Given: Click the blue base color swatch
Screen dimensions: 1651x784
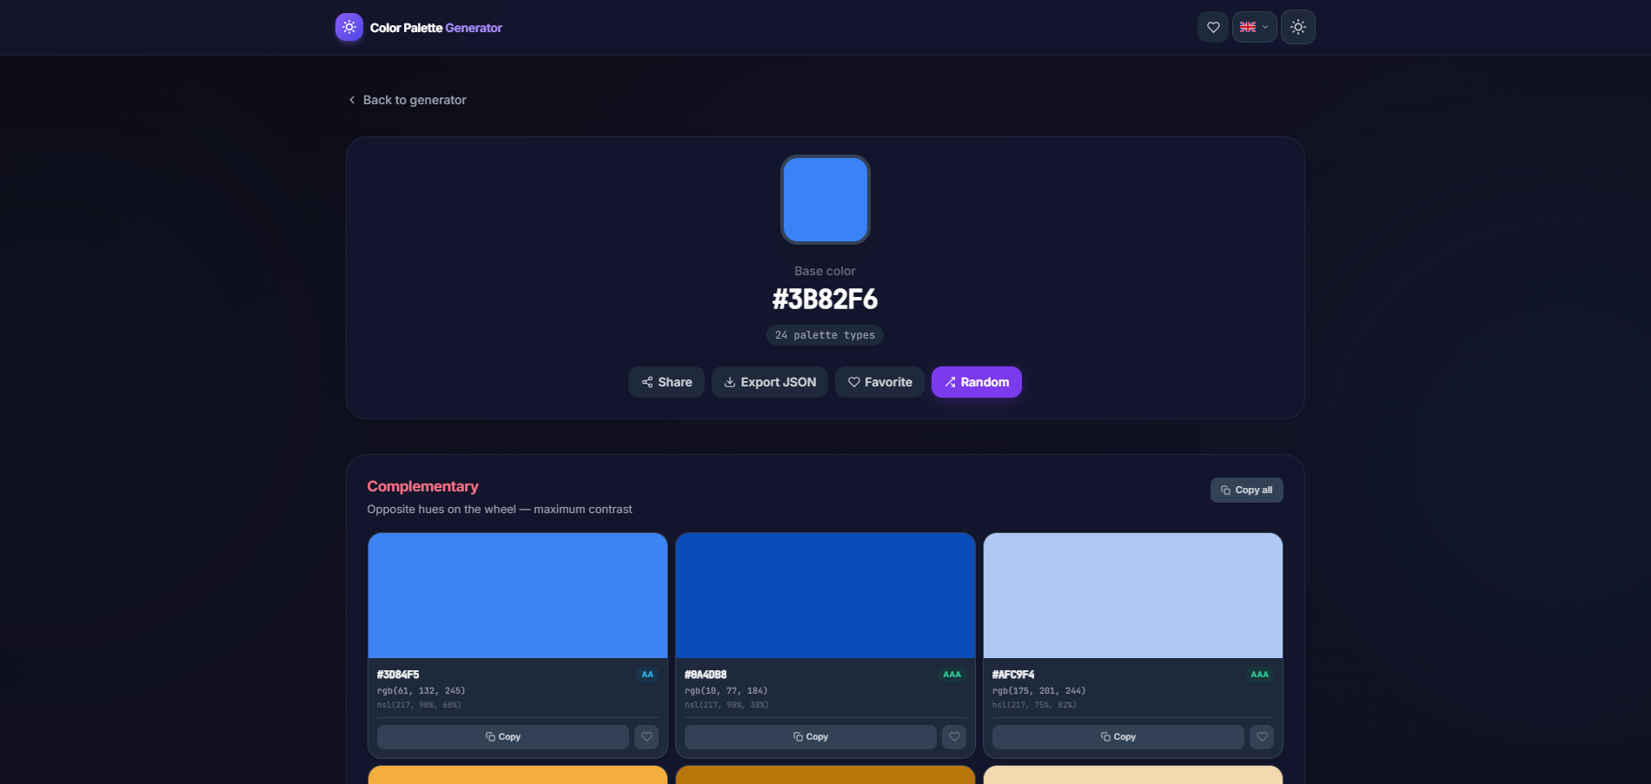Looking at the screenshot, I should 825,200.
